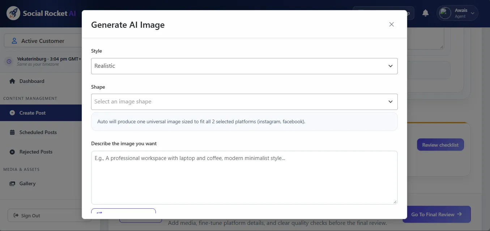Select Create Post in the sidebar

tap(41, 113)
